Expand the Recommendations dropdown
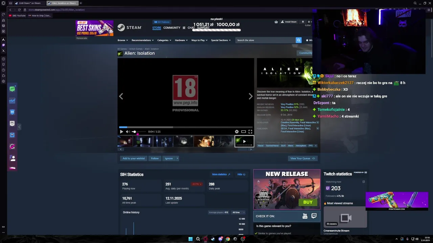This screenshot has height=243, width=433. point(142,40)
